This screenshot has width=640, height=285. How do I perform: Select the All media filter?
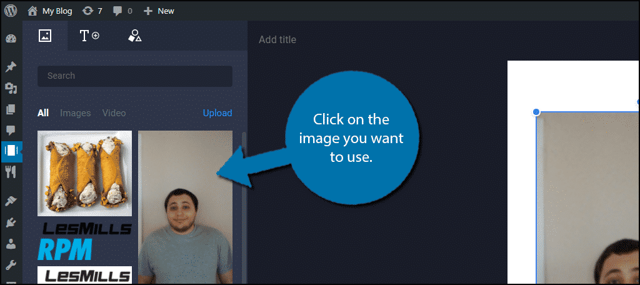43,113
